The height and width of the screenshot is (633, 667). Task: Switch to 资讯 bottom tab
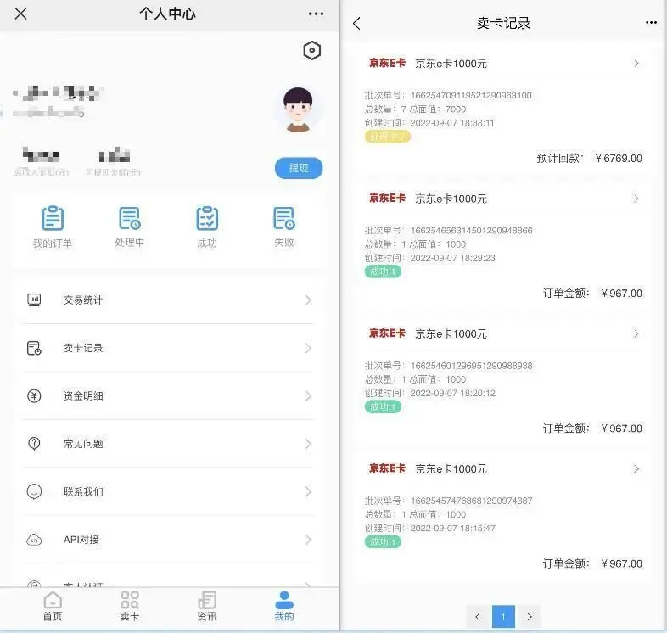207,606
